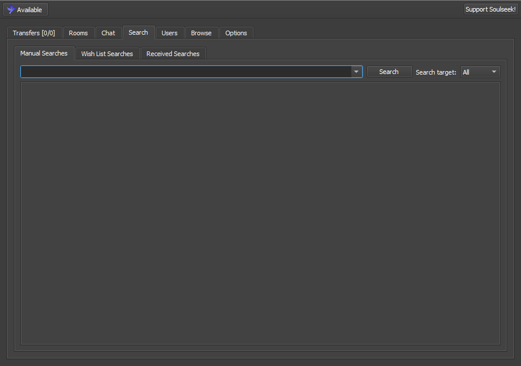
Task: Click the Support Soulseek! button
Action: (490, 9)
